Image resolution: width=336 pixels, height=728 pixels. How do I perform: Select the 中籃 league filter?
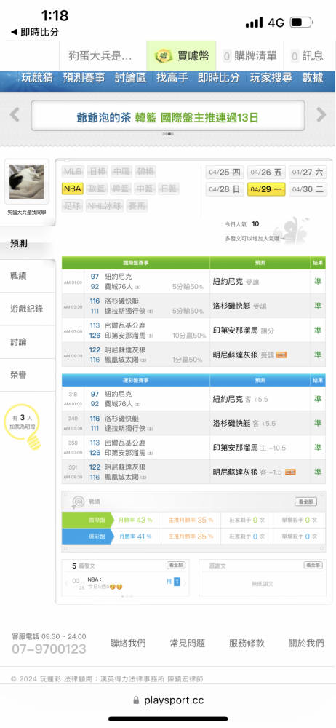click(146, 189)
